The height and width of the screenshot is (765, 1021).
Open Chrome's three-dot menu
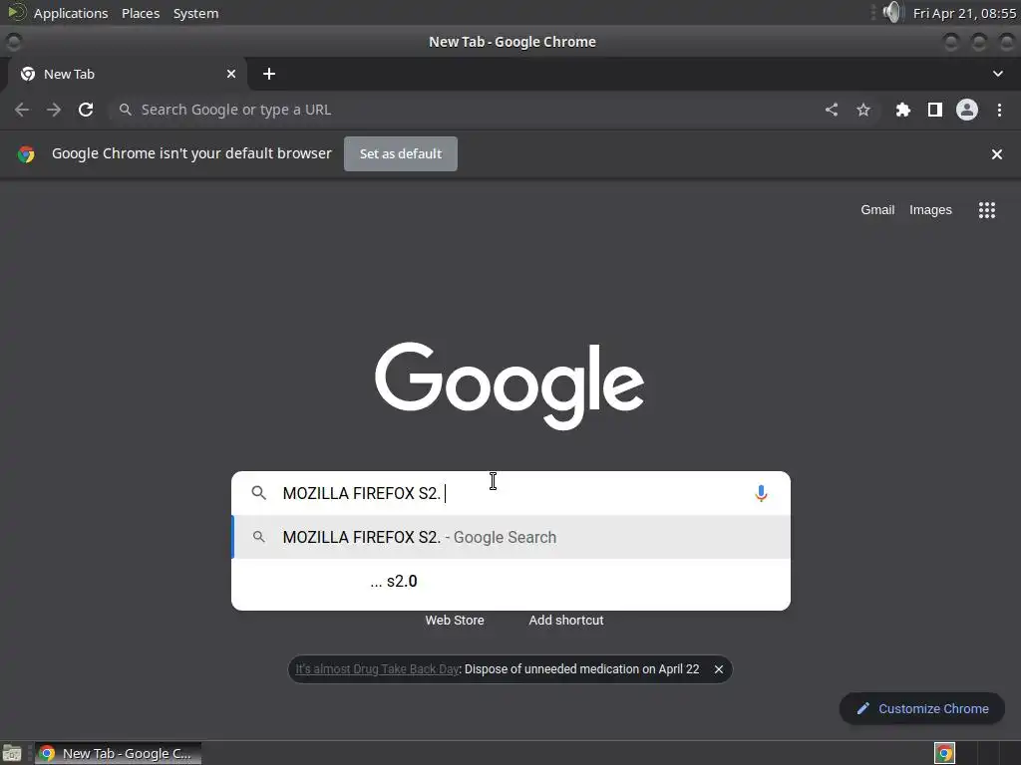click(999, 110)
